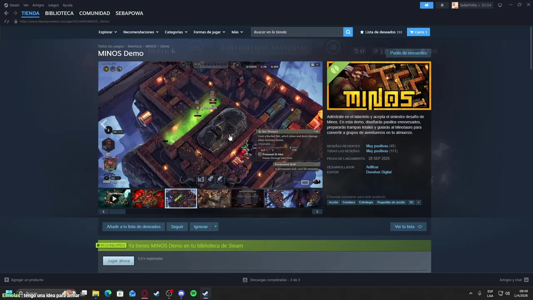Switch to Big Picture mode icon
This screenshot has width=533, height=300.
point(500,5)
